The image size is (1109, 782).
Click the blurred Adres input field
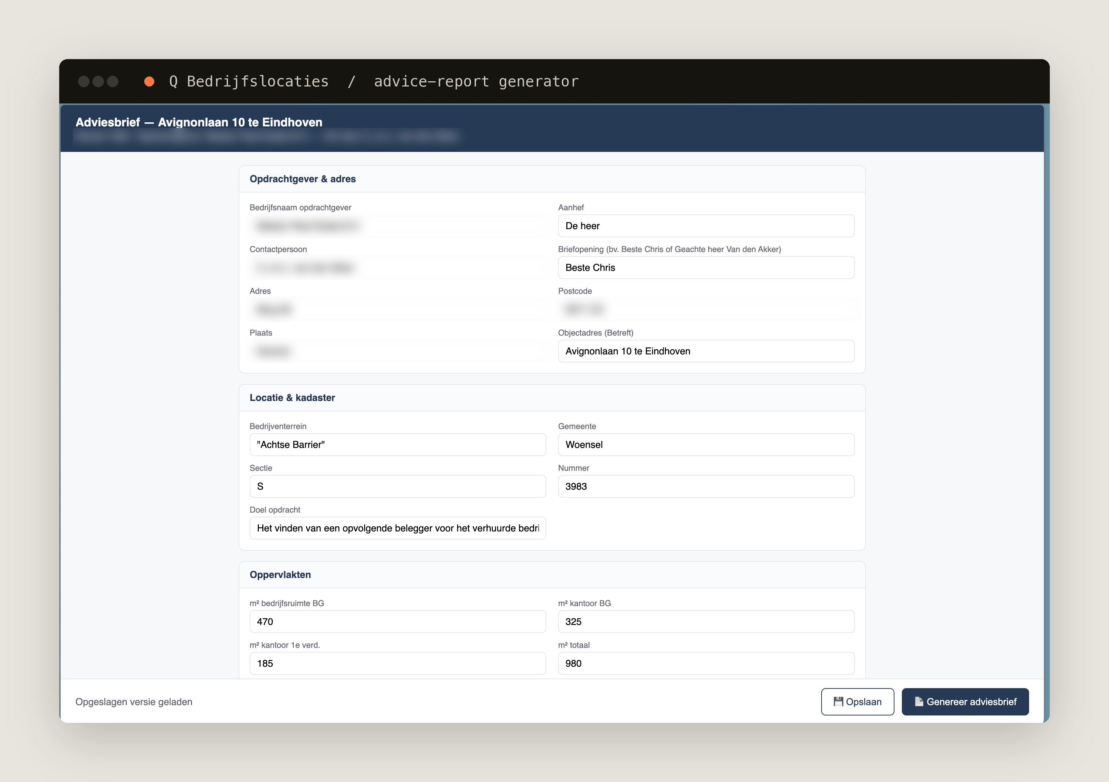click(x=398, y=309)
